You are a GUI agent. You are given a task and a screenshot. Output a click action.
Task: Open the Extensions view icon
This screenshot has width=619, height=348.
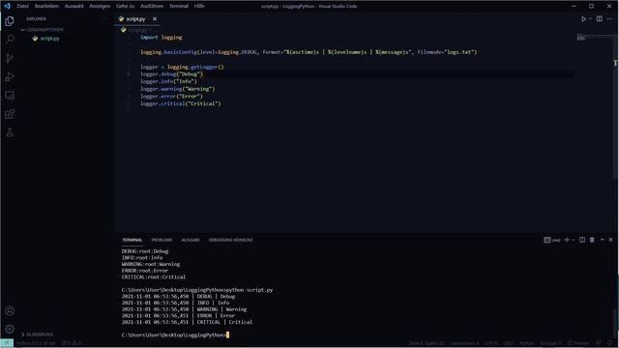10,114
